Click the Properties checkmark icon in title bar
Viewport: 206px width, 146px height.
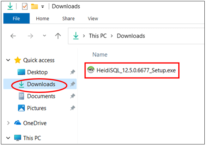click(25, 6)
